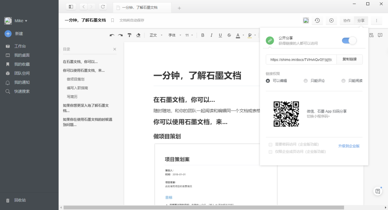Viewport: 388px width, 210px height.
Task: Expand the 正文 paragraph style dropdown
Action: (x=156, y=35)
